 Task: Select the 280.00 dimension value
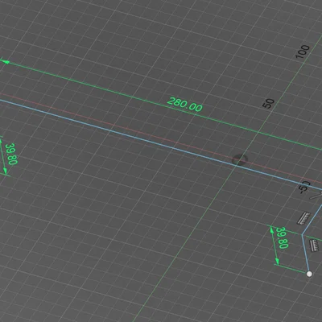(x=185, y=105)
